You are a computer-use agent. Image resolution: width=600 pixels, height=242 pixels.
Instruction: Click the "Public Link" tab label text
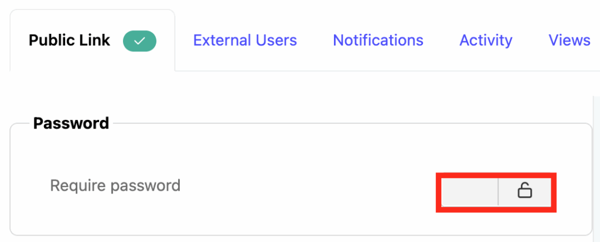tap(69, 41)
